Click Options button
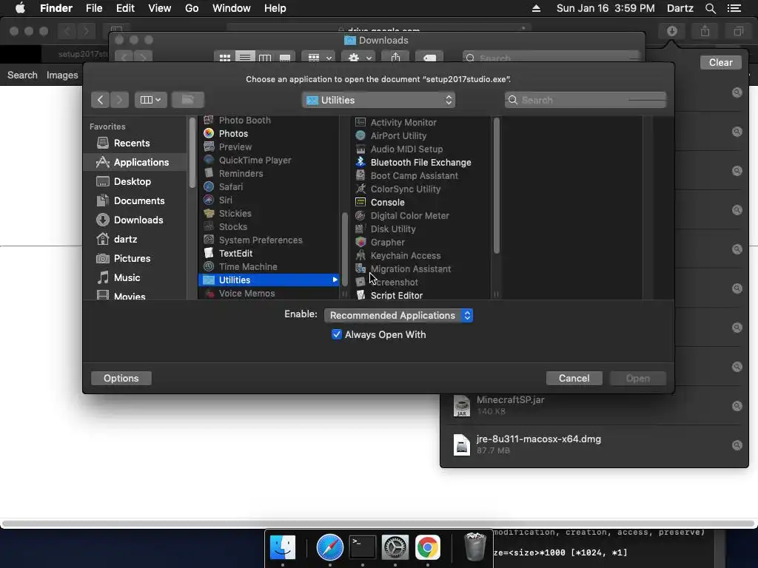Viewport: 758px width, 568px height. pyautogui.click(x=121, y=378)
